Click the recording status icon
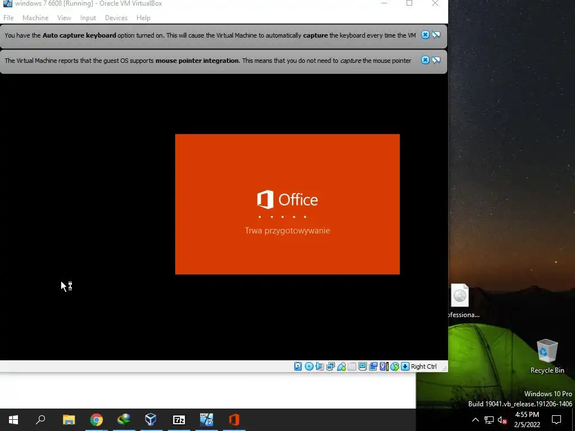This screenshot has height=431, width=575. click(373, 366)
